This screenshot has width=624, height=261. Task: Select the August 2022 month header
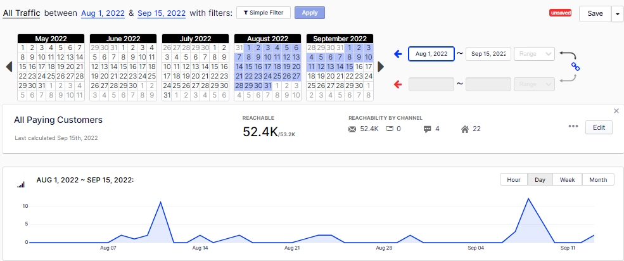pyautogui.click(x=267, y=39)
